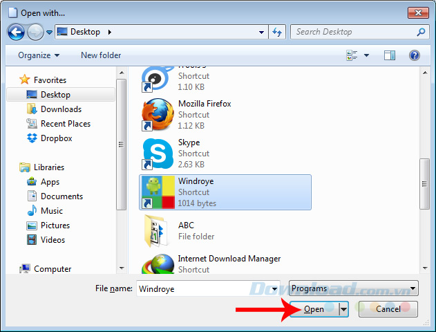Click the Open button

click(314, 309)
